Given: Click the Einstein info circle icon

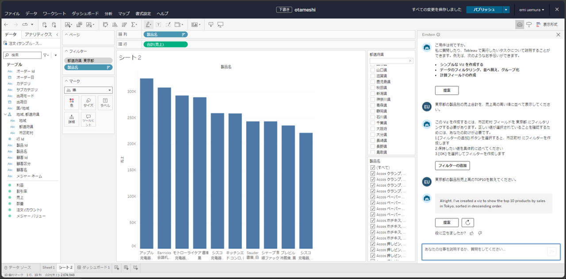Looking at the screenshot, I should [x=438, y=34].
